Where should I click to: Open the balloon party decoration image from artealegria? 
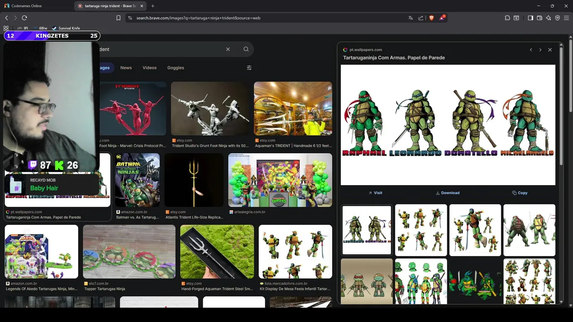tap(280, 180)
